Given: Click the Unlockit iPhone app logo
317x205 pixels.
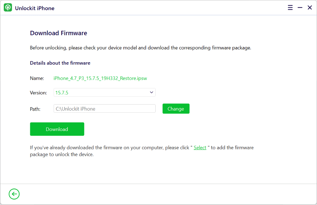Looking at the screenshot, I should [8, 8].
